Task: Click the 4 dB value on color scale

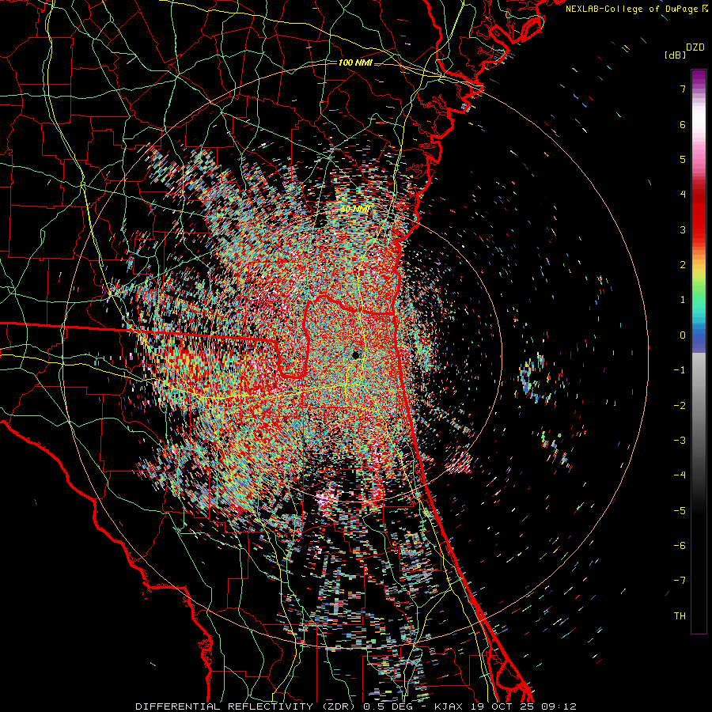Action: (683, 195)
